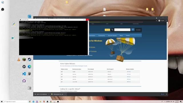Open the Docs top bar link
This screenshot has height=103, width=183.
(x=93, y=24)
